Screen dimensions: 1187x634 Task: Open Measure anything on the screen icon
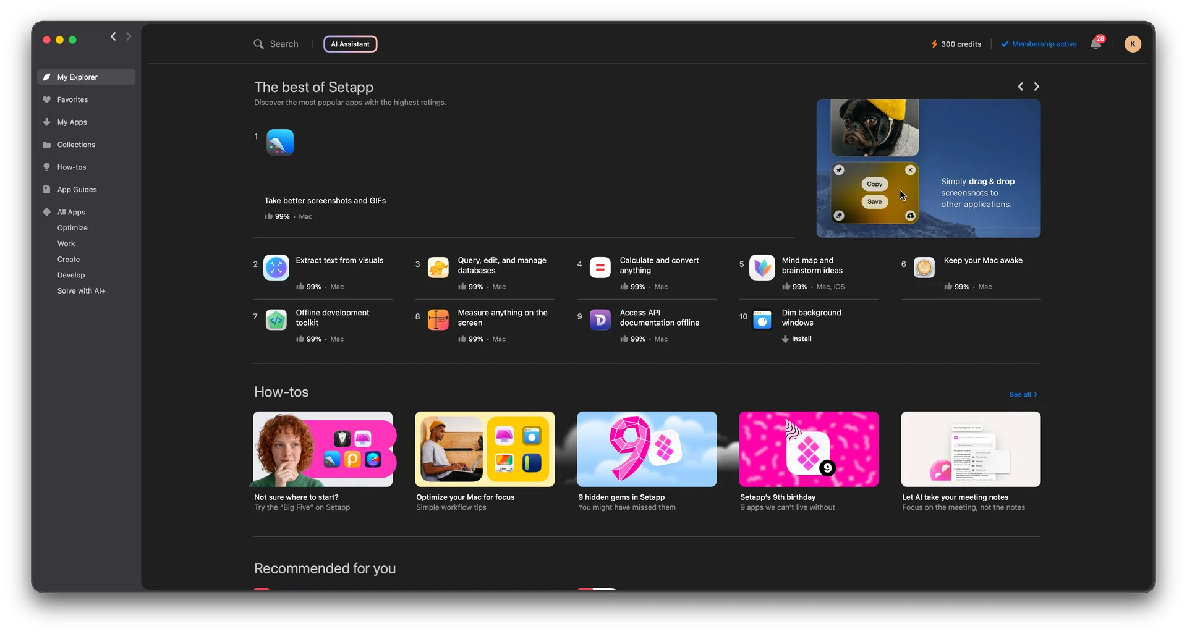pyautogui.click(x=438, y=320)
